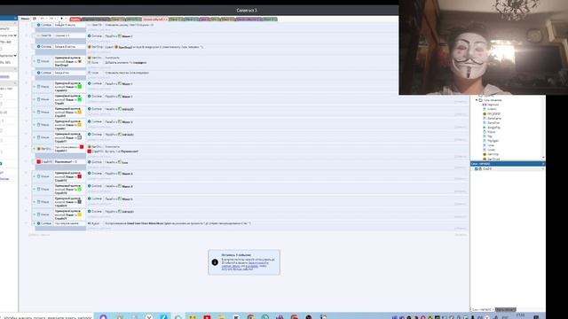Select the active pink event sheet tab

[154, 19]
